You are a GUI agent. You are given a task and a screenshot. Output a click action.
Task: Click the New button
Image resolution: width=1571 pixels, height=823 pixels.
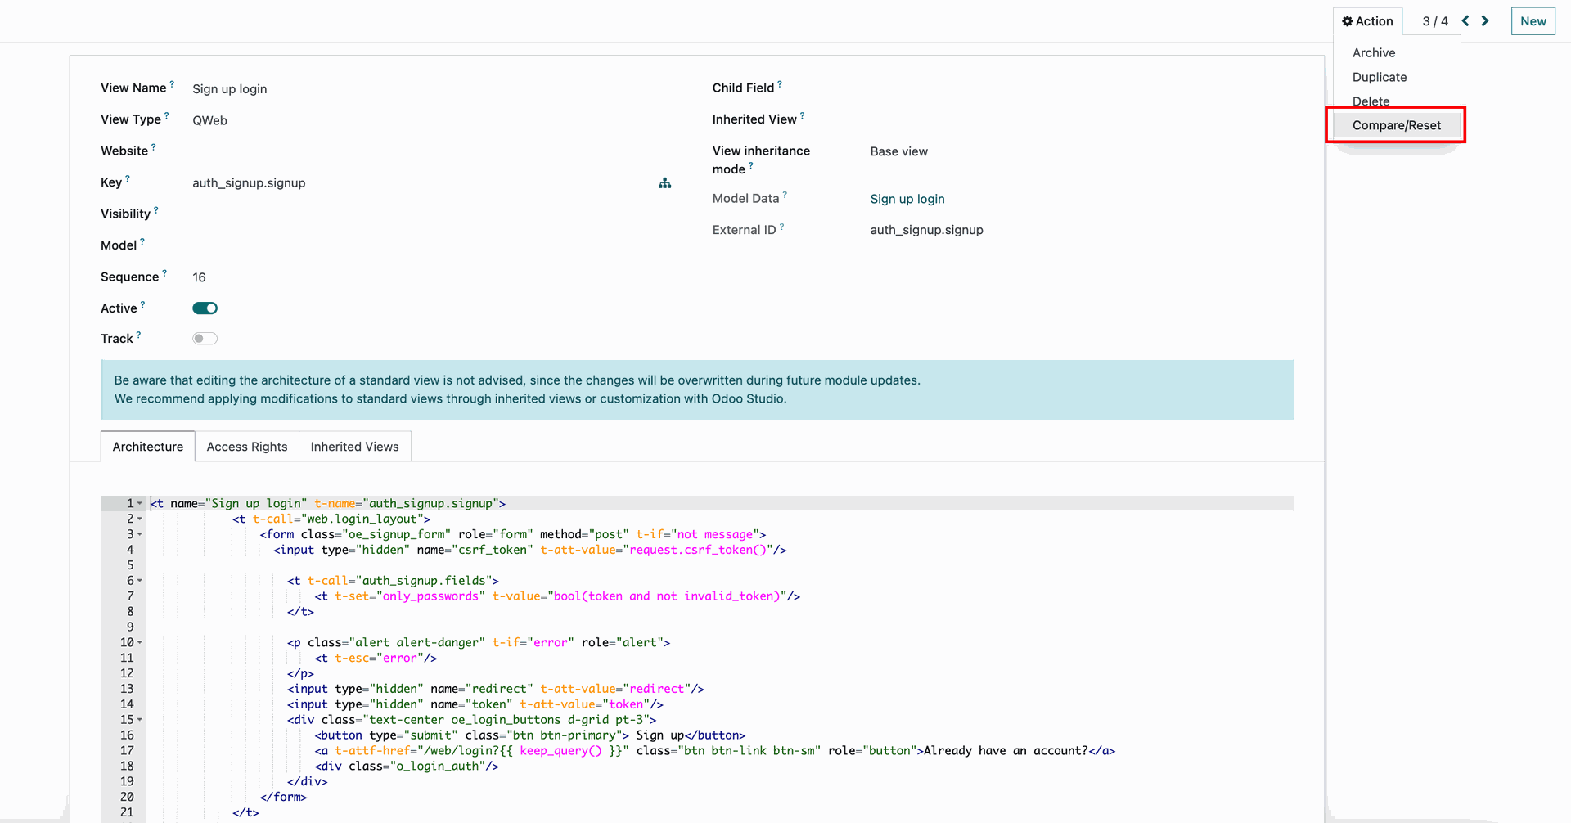pos(1533,21)
